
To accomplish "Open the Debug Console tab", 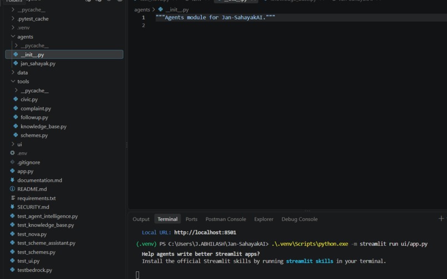I will click(299, 219).
